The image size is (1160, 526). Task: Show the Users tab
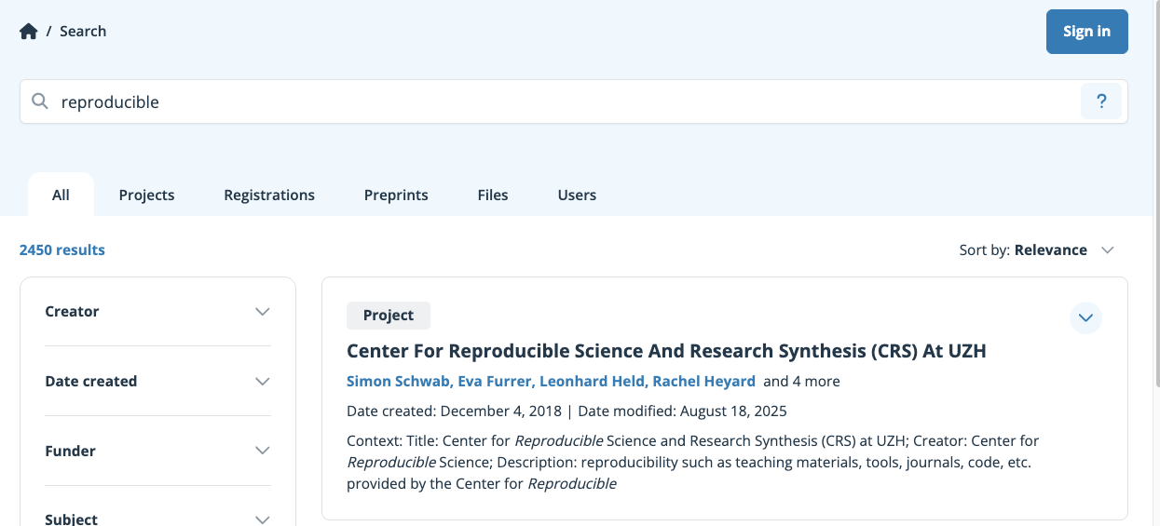click(x=577, y=196)
